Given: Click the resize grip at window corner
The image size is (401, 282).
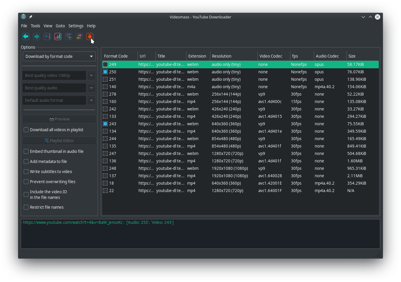Looking at the screenshot, I should pos(378,254).
